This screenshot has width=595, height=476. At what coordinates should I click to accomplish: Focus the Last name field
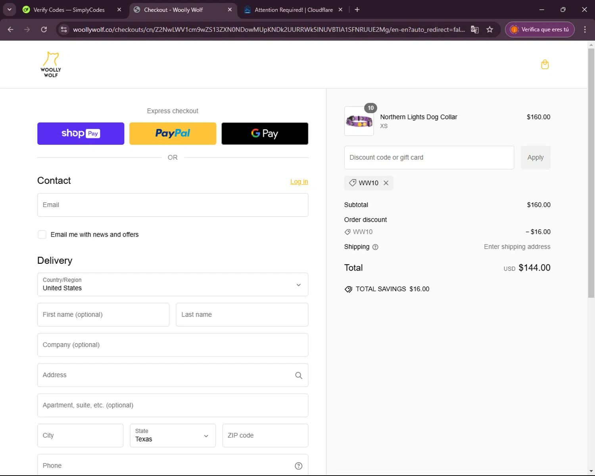coord(242,315)
